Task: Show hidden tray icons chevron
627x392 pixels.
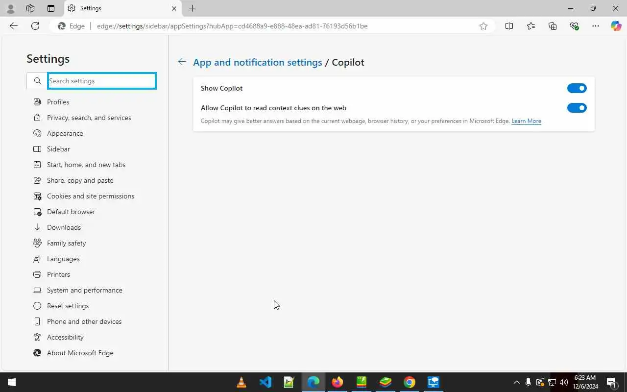Action: pos(516,382)
